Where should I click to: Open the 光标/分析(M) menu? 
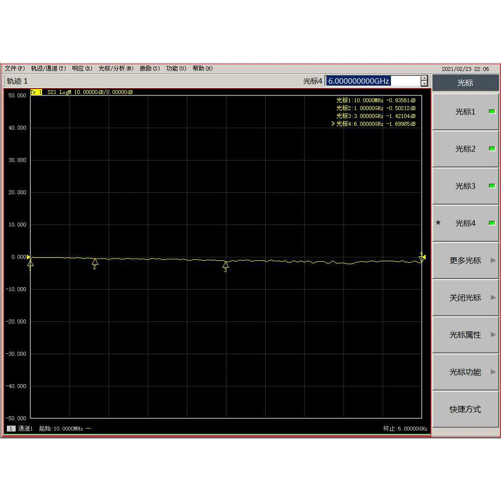115,68
